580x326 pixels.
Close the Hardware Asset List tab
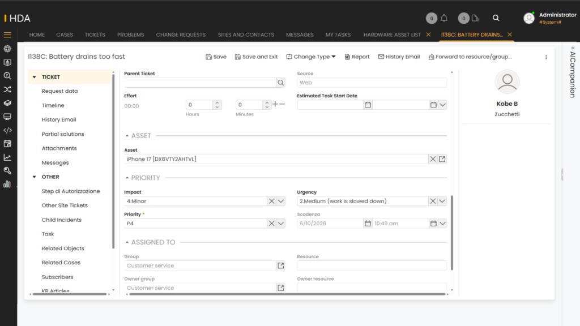(428, 35)
